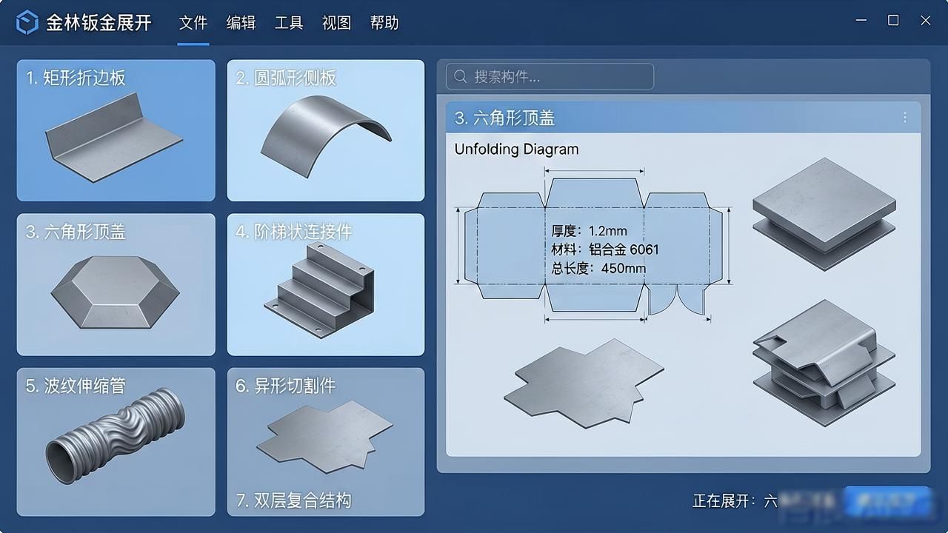
Task: Open the 文件 menu
Action: tap(193, 23)
